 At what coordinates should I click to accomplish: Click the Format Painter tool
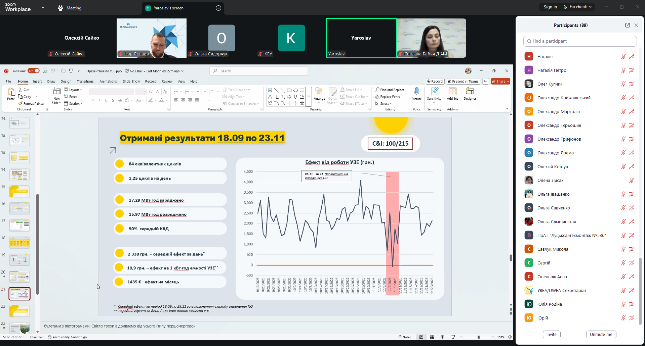(31, 104)
